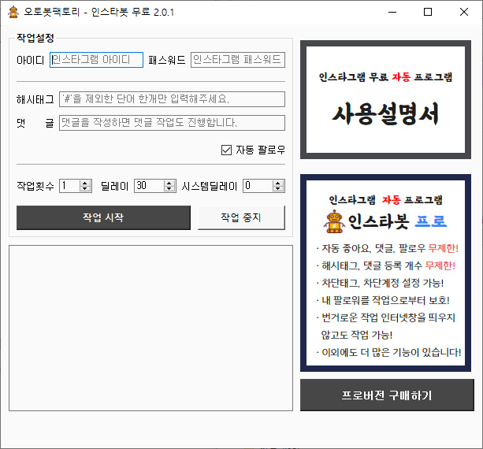Click the 자동 팔로우 label text
483x449 pixels.
point(260,150)
